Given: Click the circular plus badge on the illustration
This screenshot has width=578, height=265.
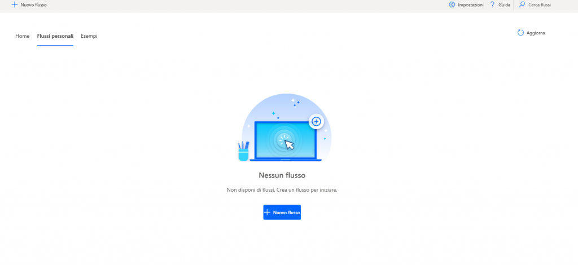Looking at the screenshot, I should pyautogui.click(x=316, y=121).
